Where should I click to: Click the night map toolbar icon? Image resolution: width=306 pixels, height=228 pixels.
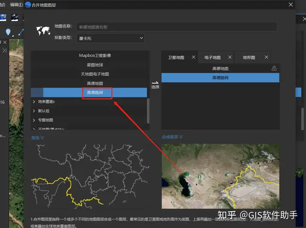pyautogui.click(x=14, y=18)
